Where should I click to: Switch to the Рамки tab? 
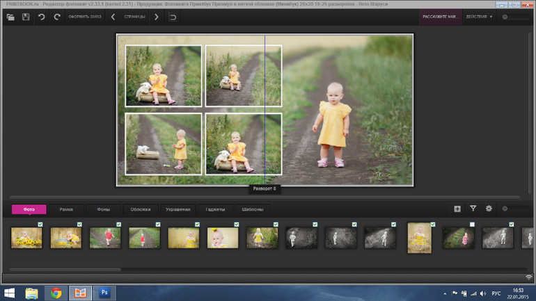click(x=66, y=209)
